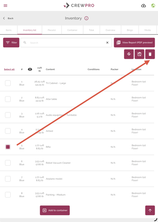Image resolution: width=158 pixels, height=222 pixels.
Task: Click the trash delete icon button
Action: [x=150, y=54]
